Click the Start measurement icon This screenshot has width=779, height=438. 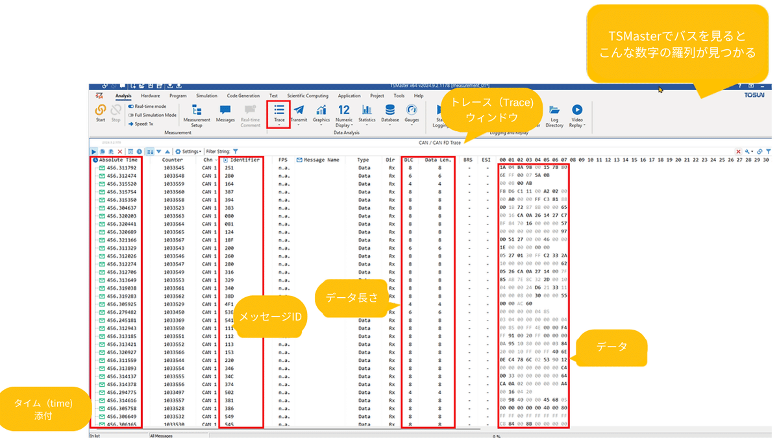click(101, 110)
